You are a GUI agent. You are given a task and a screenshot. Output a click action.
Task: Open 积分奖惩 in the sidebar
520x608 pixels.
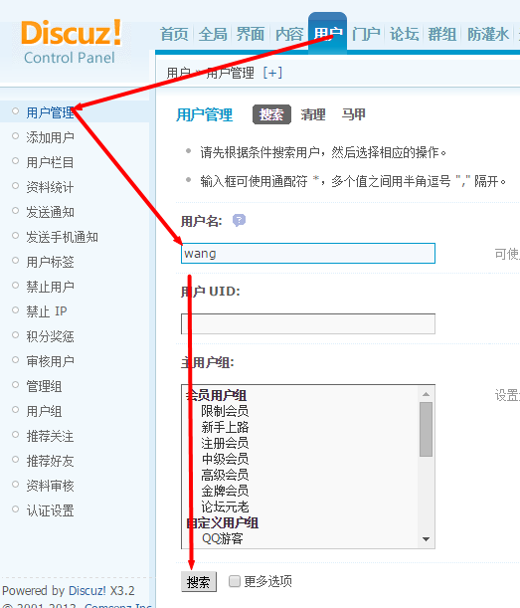click(50, 336)
